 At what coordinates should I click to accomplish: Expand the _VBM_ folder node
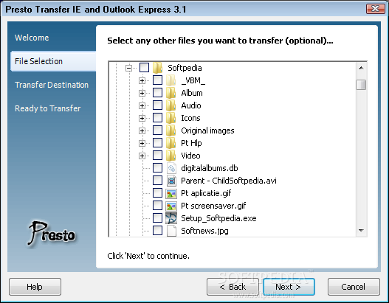[142, 80]
